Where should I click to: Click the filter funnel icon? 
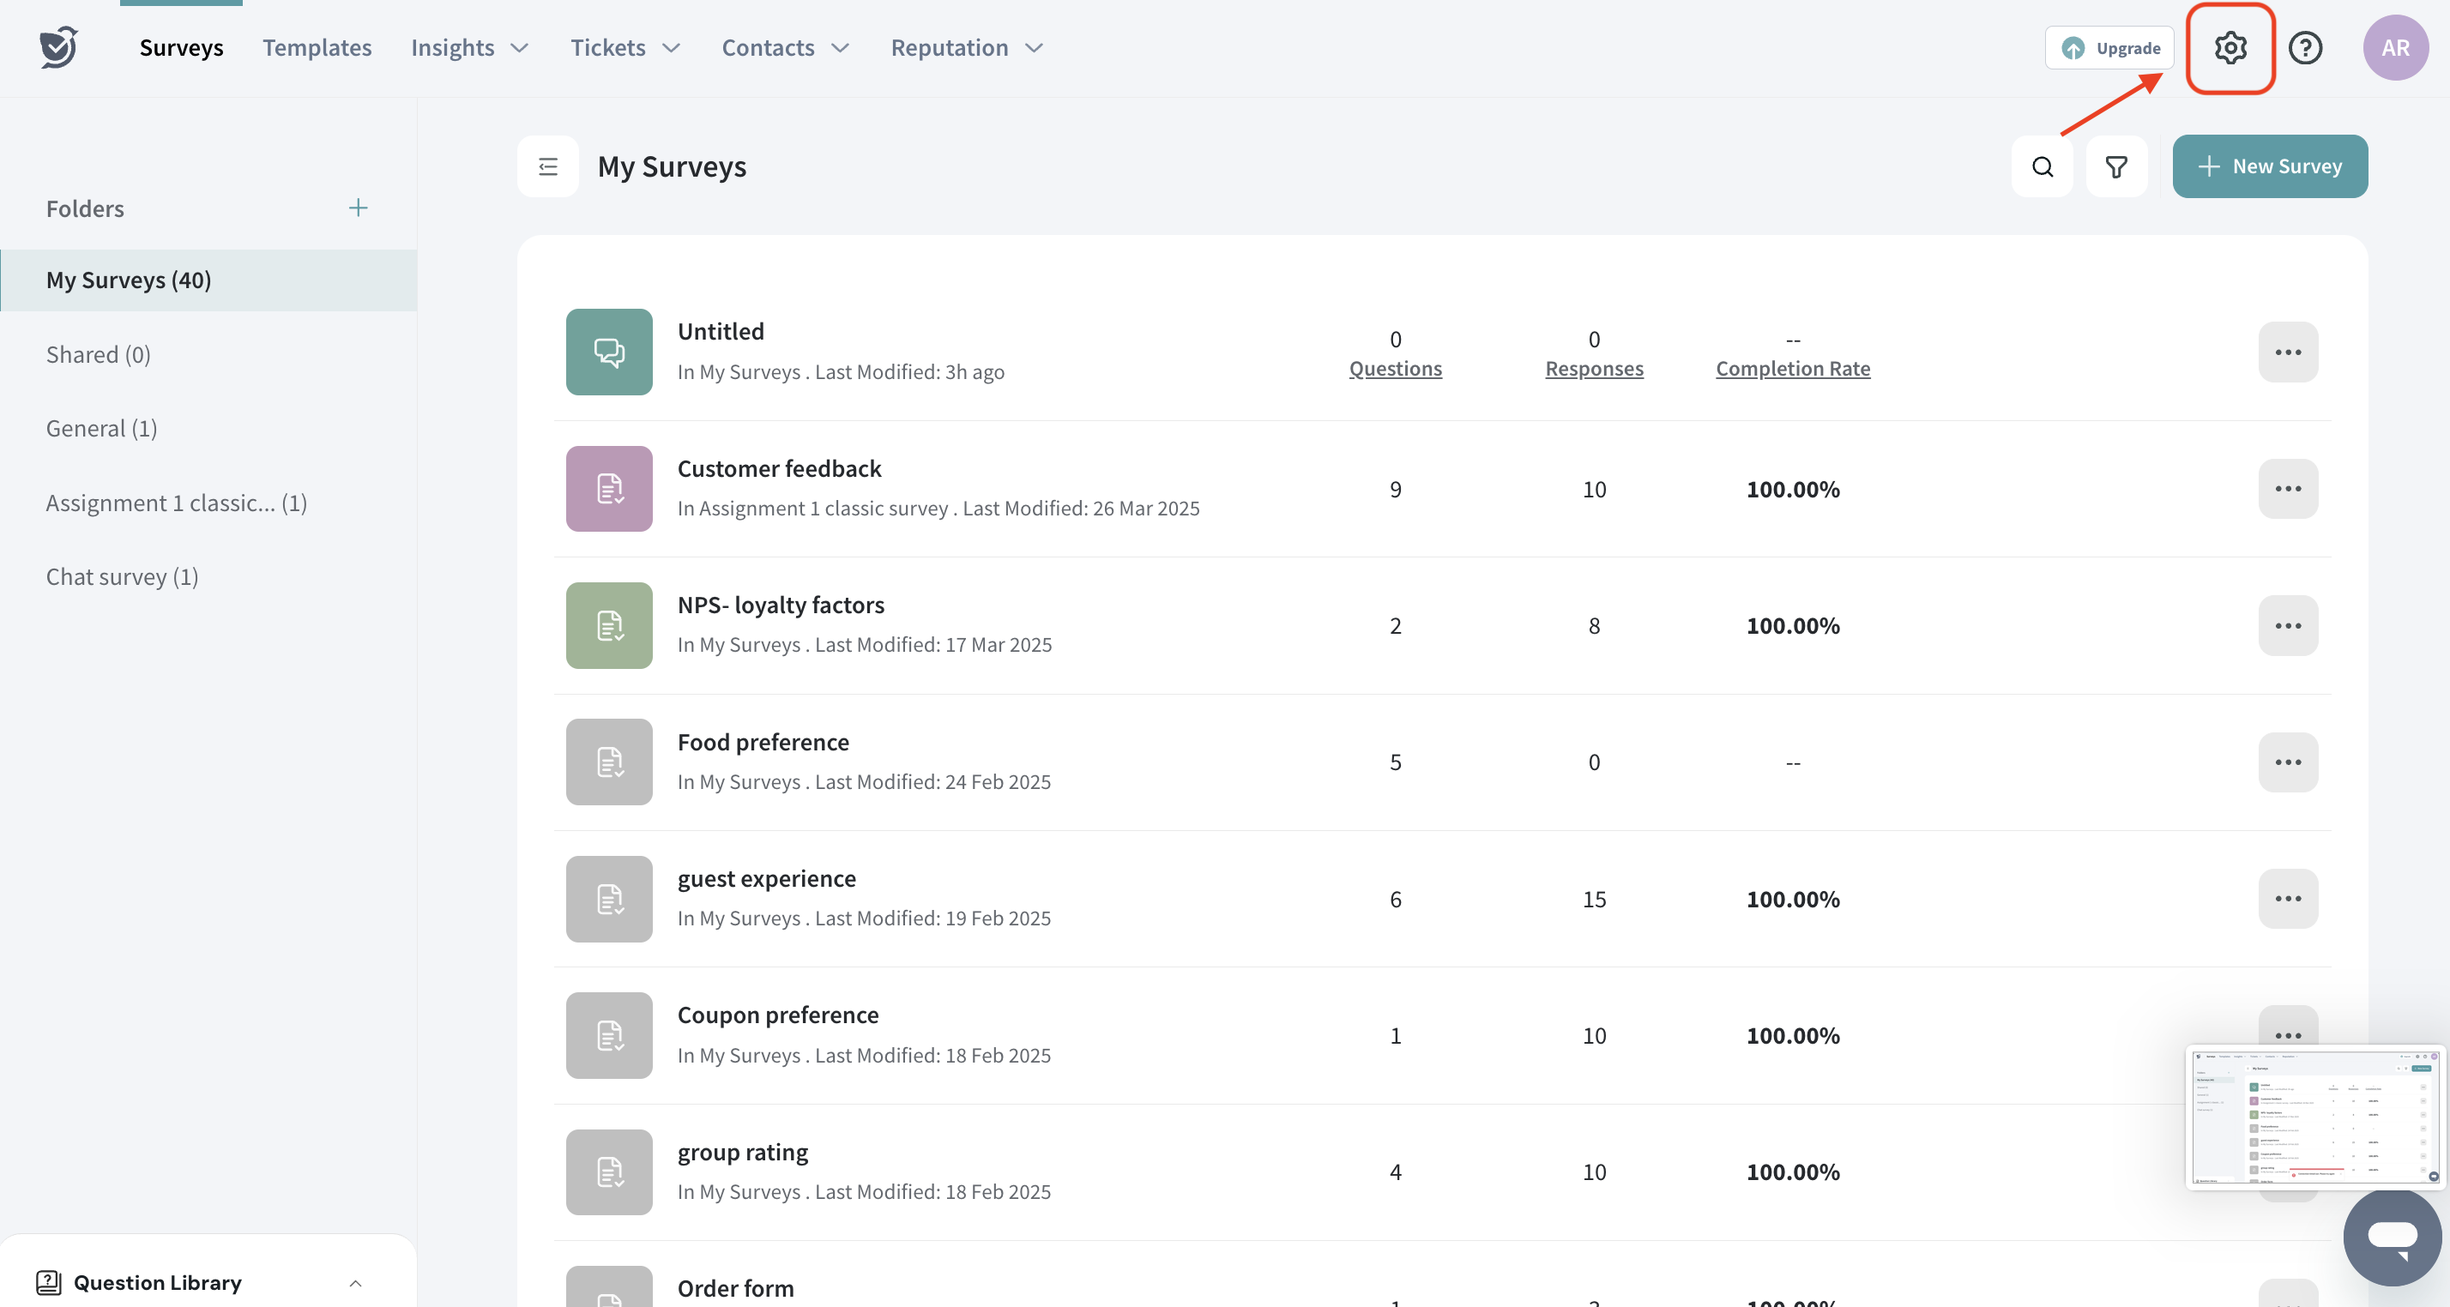[2116, 167]
